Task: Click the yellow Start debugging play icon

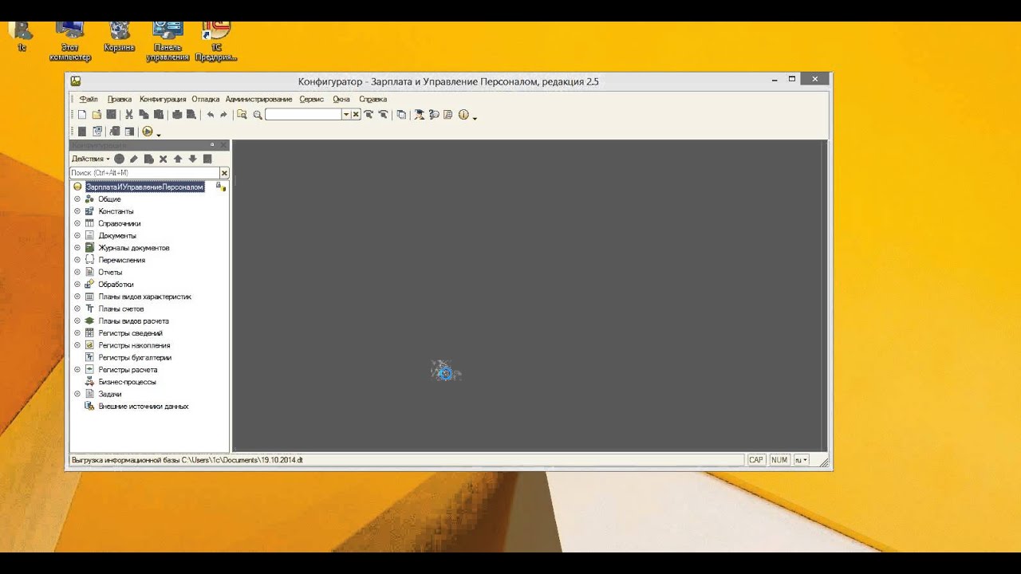Action: (x=148, y=132)
